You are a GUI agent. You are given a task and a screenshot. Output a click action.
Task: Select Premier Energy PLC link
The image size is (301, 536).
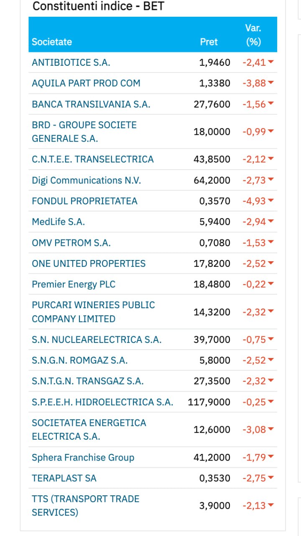coord(74,284)
